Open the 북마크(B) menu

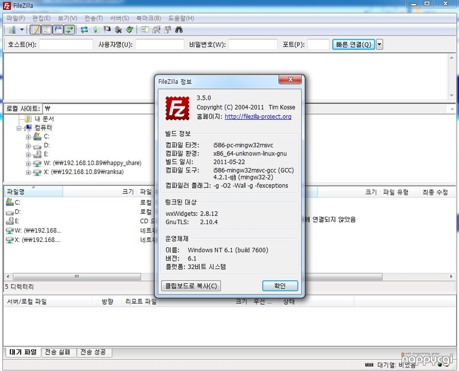coord(149,18)
